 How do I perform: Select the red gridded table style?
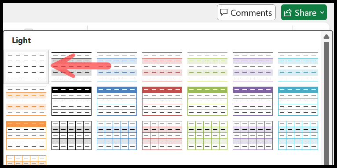click(x=162, y=135)
